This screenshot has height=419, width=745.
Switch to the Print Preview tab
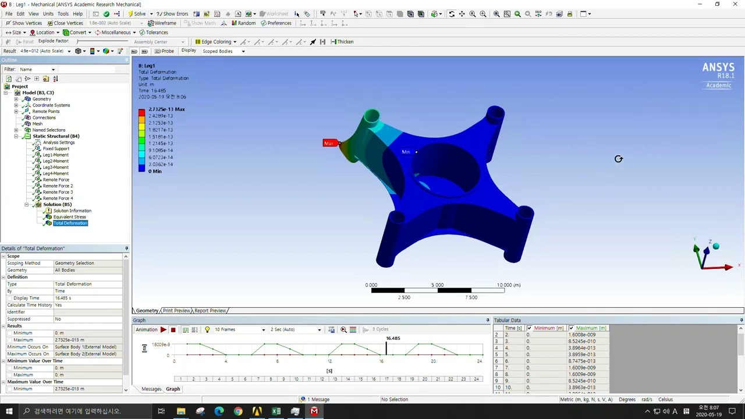[x=176, y=311]
